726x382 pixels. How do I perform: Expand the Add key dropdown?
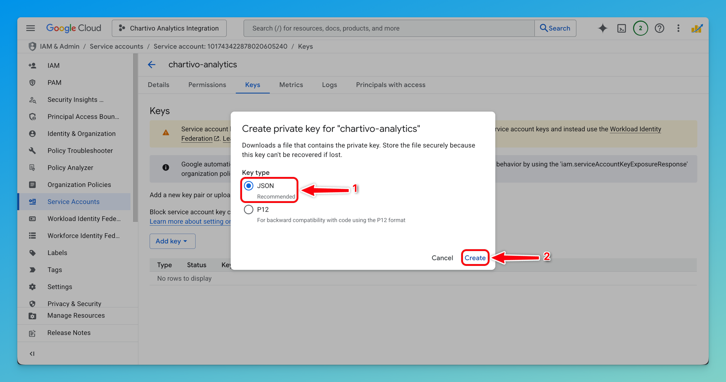pos(172,241)
